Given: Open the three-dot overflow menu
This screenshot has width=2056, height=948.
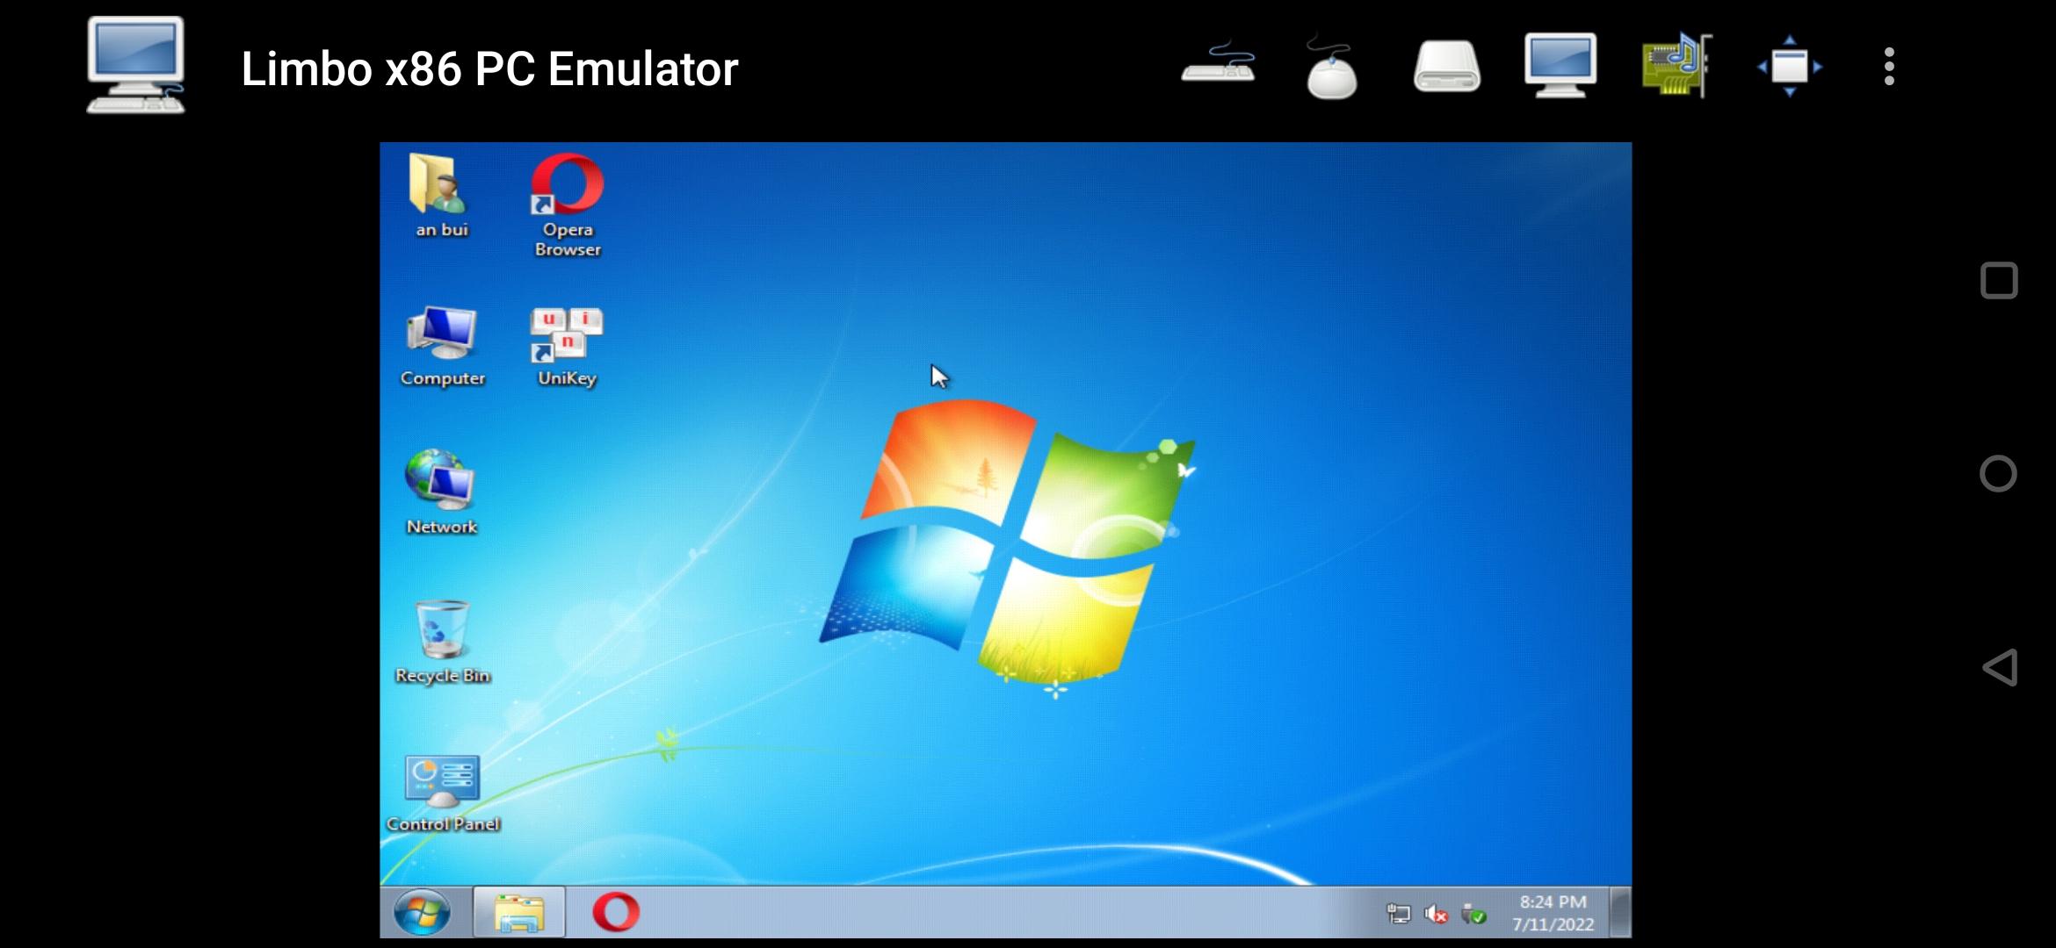Looking at the screenshot, I should (1889, 67).
